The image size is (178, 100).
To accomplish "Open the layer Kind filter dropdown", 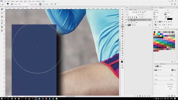I will click(129, 12).
